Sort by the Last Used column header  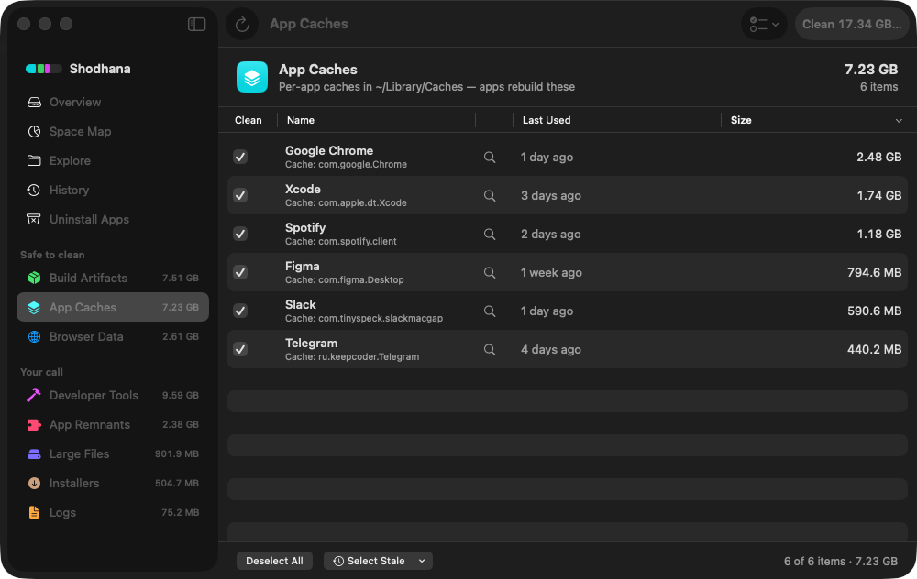[x=547, y=120]
